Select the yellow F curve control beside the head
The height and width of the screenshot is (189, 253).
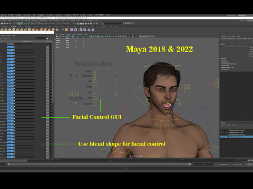coord(187,88)
